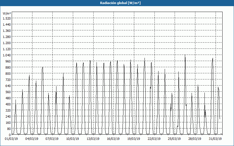Click the 1.280 y-axis value
The width and height of the screenshot is (234, 146).
(x=7, y=37)
